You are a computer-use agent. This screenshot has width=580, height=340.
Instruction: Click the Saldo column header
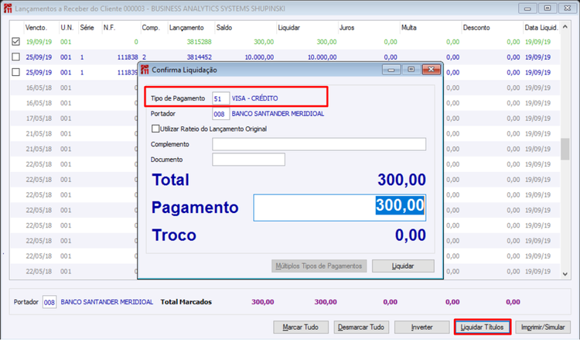point(223,28)
